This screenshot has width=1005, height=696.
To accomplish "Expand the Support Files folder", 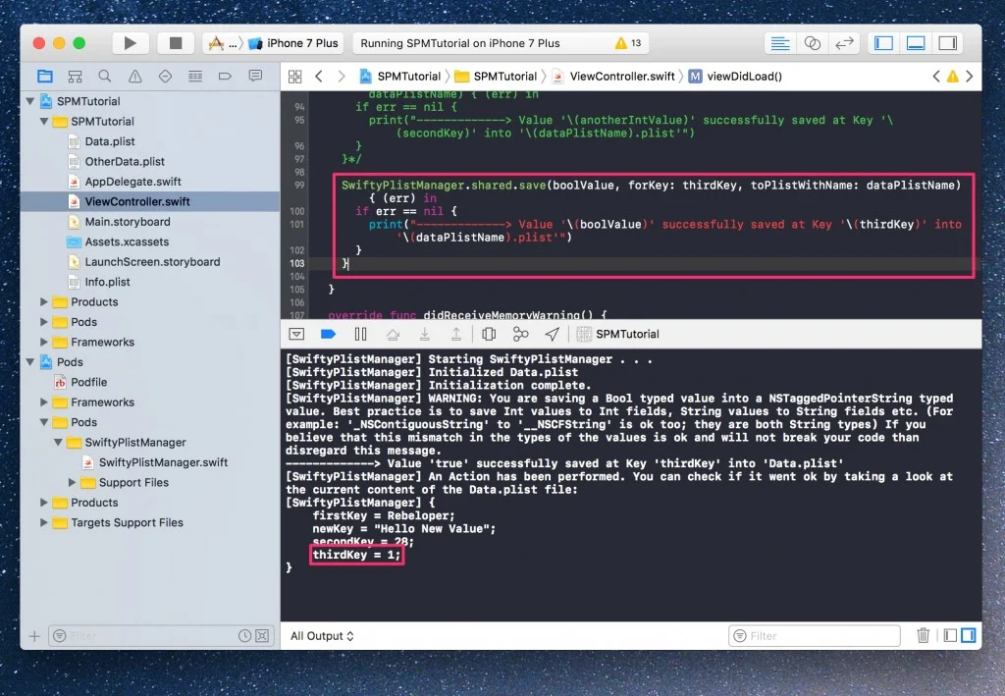I will (73, 482).
